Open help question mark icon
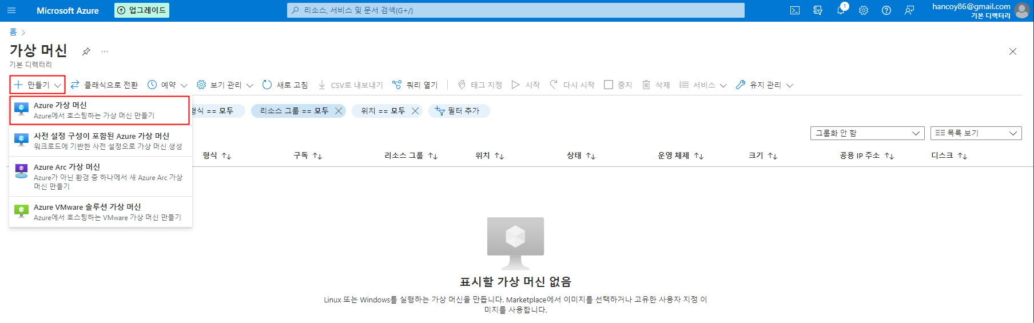This screenshot has height=323, width=1034. click(886, 10)
